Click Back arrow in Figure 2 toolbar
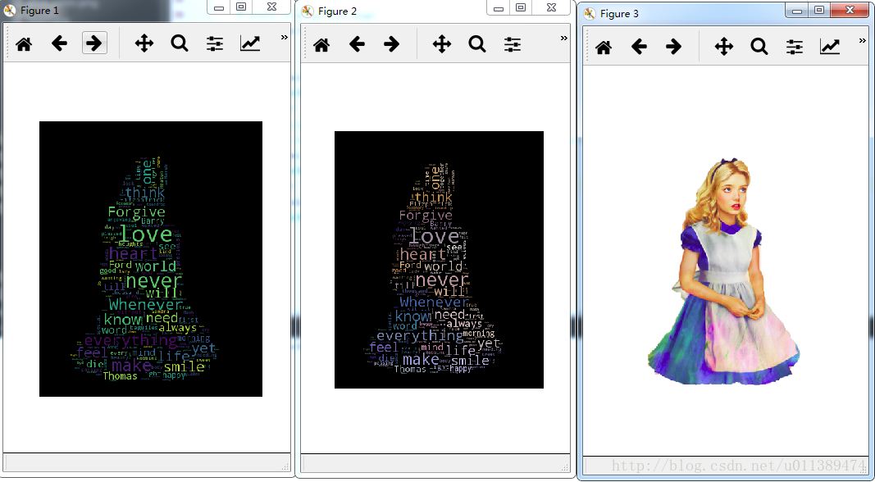 coord(357,43)
